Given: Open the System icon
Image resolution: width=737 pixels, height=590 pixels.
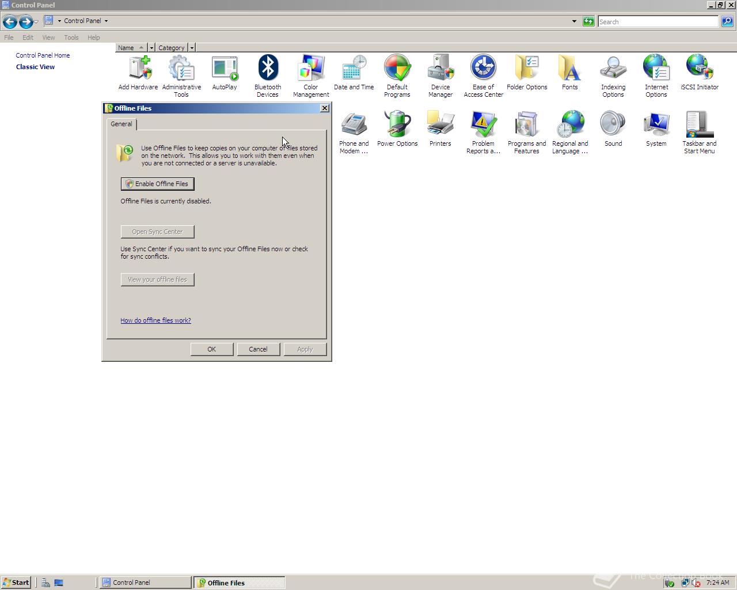Looking at the screenshot, I should pyautogui.click(x=656, y=129).
